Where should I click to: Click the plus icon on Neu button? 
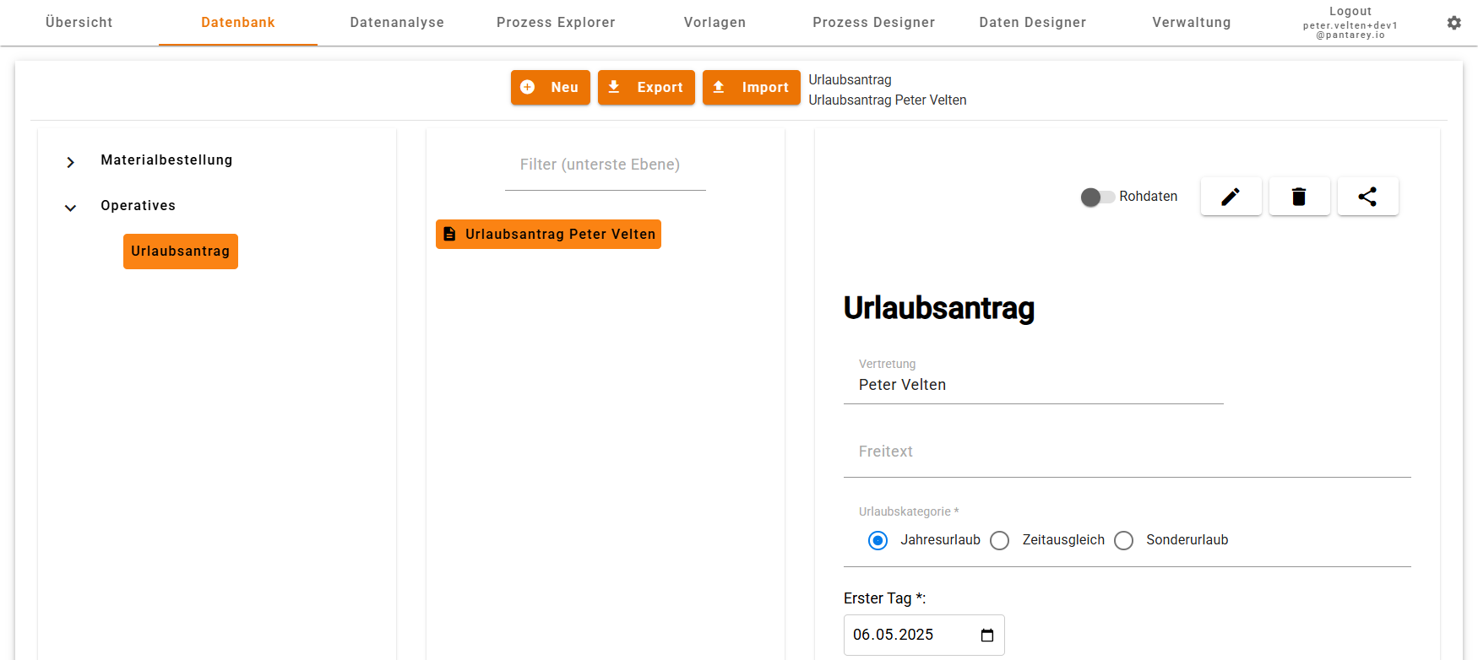528,88
